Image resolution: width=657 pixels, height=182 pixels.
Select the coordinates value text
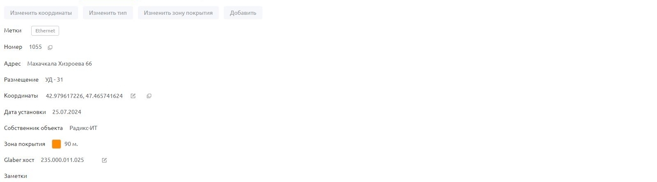pyautogui.click(x=84, y=96)
